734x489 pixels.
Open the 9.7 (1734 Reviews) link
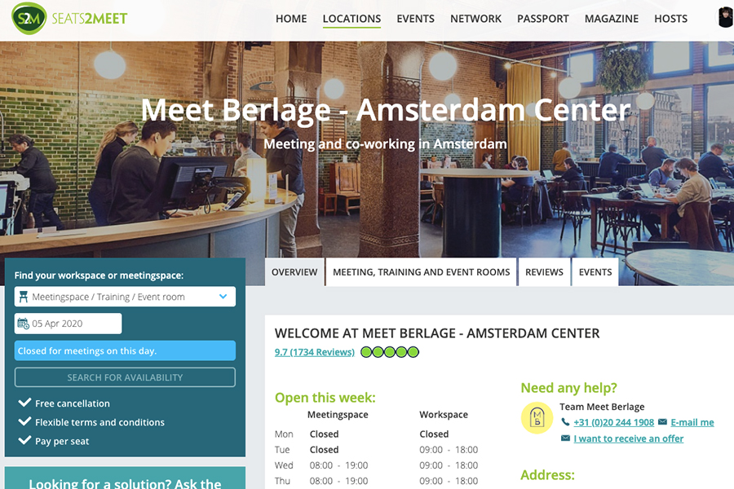[x=315, y=352]
